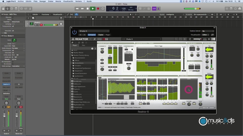Collapse the Pista Shake It section
Viewport: 243px width, 136px height.
[x=2, y=36]
